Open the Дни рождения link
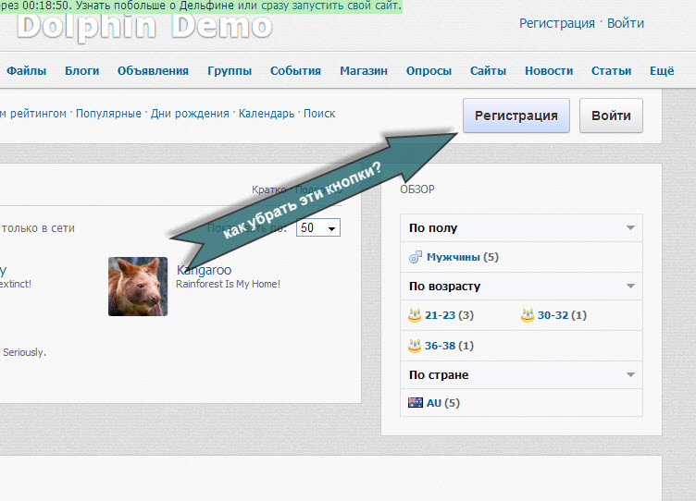This screenshot has width=696, height=501. coord(190,114)
